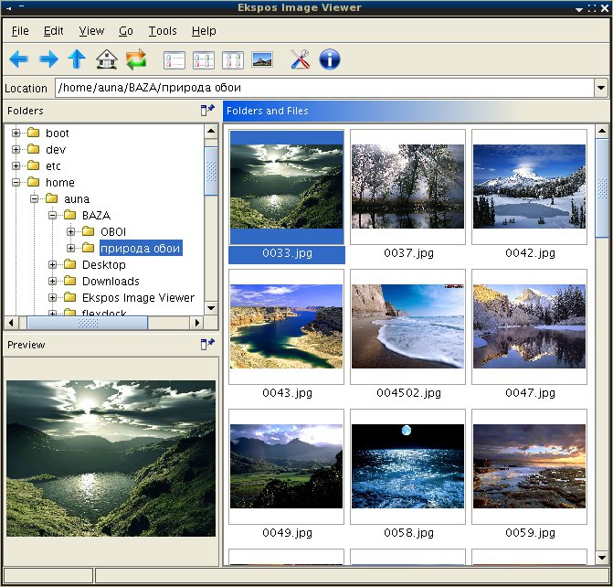Screen dimensions: 613x587
Task: Switch to the icons grid view
Action: tap(233, 60)
